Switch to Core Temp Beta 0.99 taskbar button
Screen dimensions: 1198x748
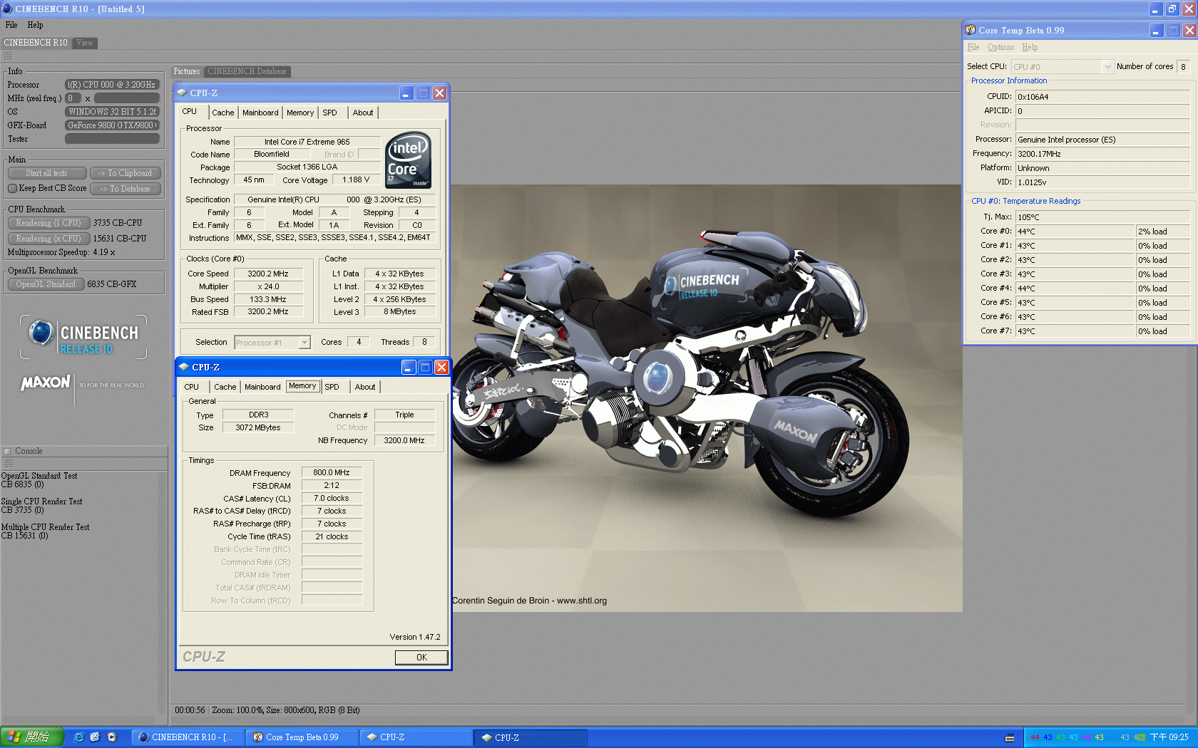coord(302,737)
